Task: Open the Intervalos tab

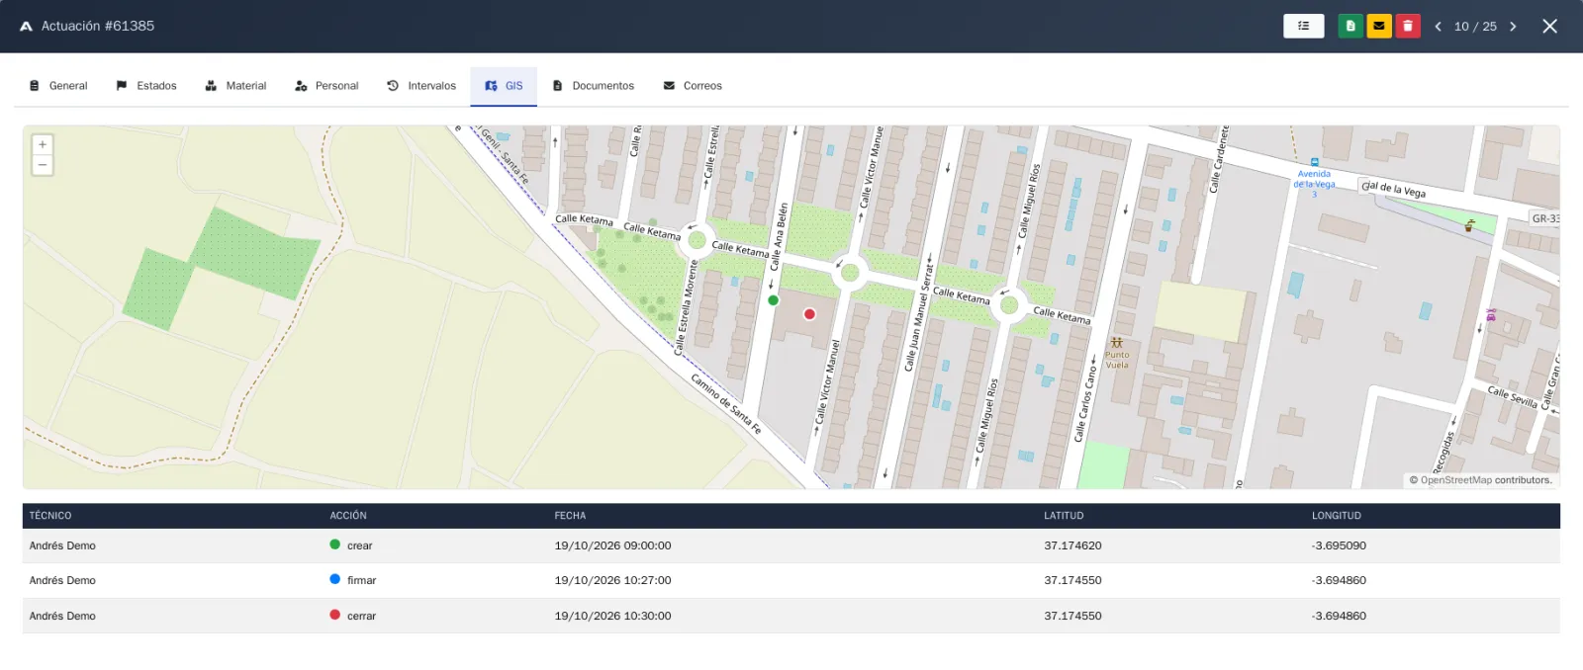Action: pos(421,86)
